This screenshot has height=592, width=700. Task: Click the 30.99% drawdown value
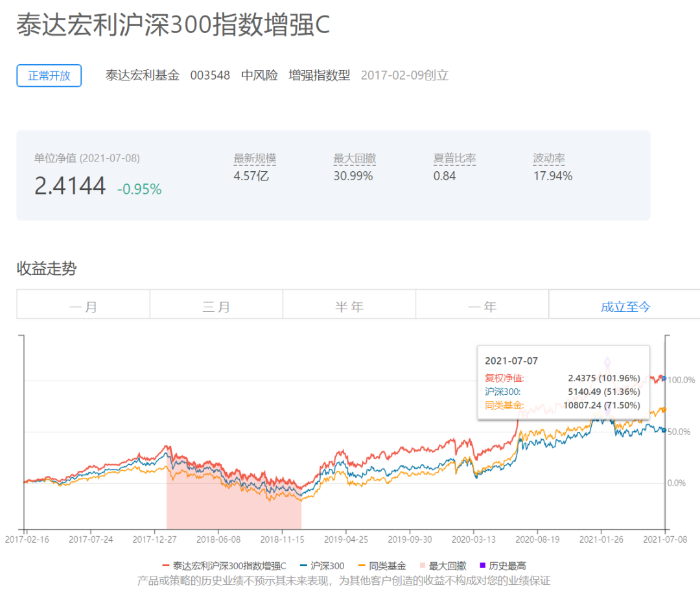[x=353, y=176]
